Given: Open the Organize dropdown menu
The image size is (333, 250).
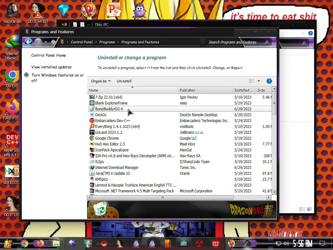Looking at the screenshot, I should pos(101,81).
